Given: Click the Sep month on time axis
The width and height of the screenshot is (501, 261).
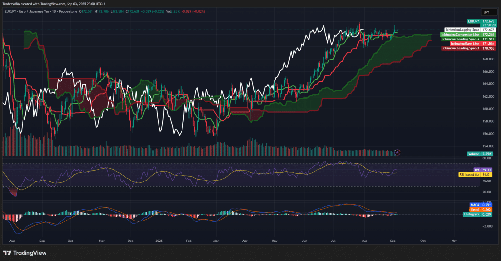Looking at the screenshot, I should coord(42,241).
